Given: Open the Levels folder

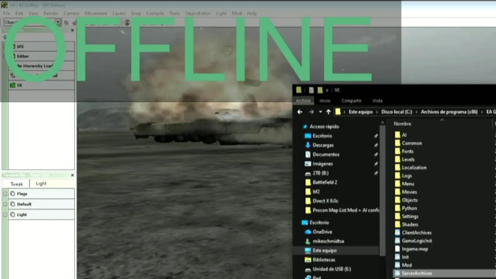Looking at the screenshot, I should [408, 159].
